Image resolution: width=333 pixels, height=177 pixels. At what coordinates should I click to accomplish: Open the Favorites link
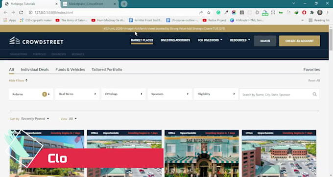pos(311,69)
